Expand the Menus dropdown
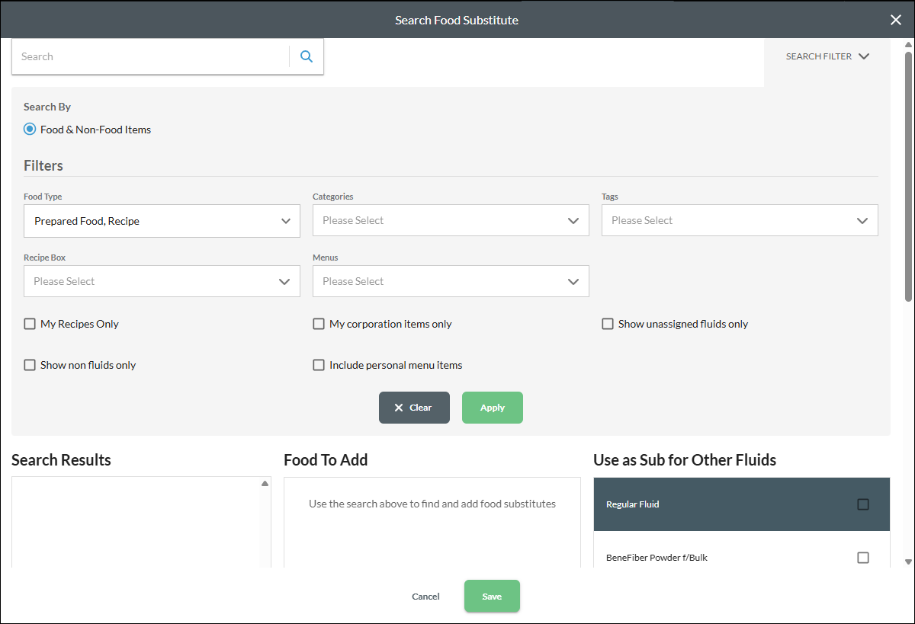 pos(451,281)
